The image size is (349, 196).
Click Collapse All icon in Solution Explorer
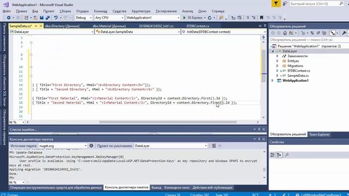tap(318, 33)
